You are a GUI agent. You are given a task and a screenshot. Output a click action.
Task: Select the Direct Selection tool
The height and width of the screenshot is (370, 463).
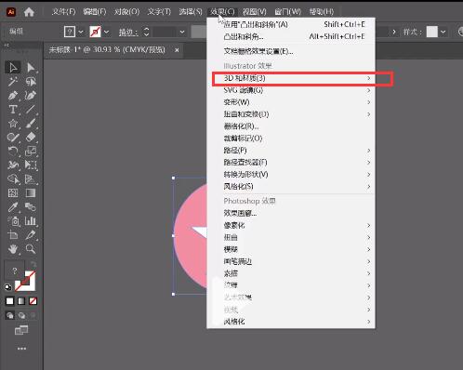(31, 67)
